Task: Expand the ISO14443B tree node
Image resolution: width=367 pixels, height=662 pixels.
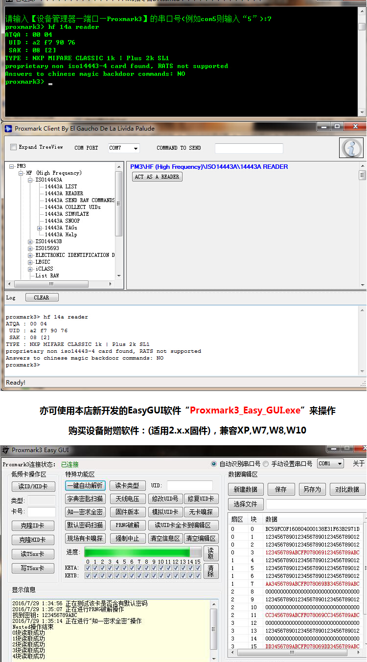Action: [x=30, y=242]
